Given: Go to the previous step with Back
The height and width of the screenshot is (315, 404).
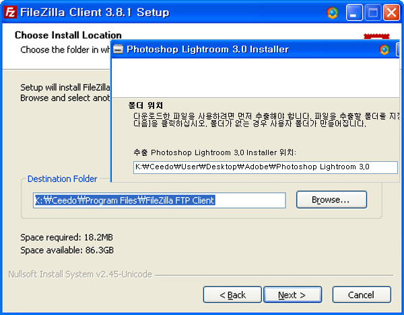Looking at the screenshot, I should tap(232, 295).
